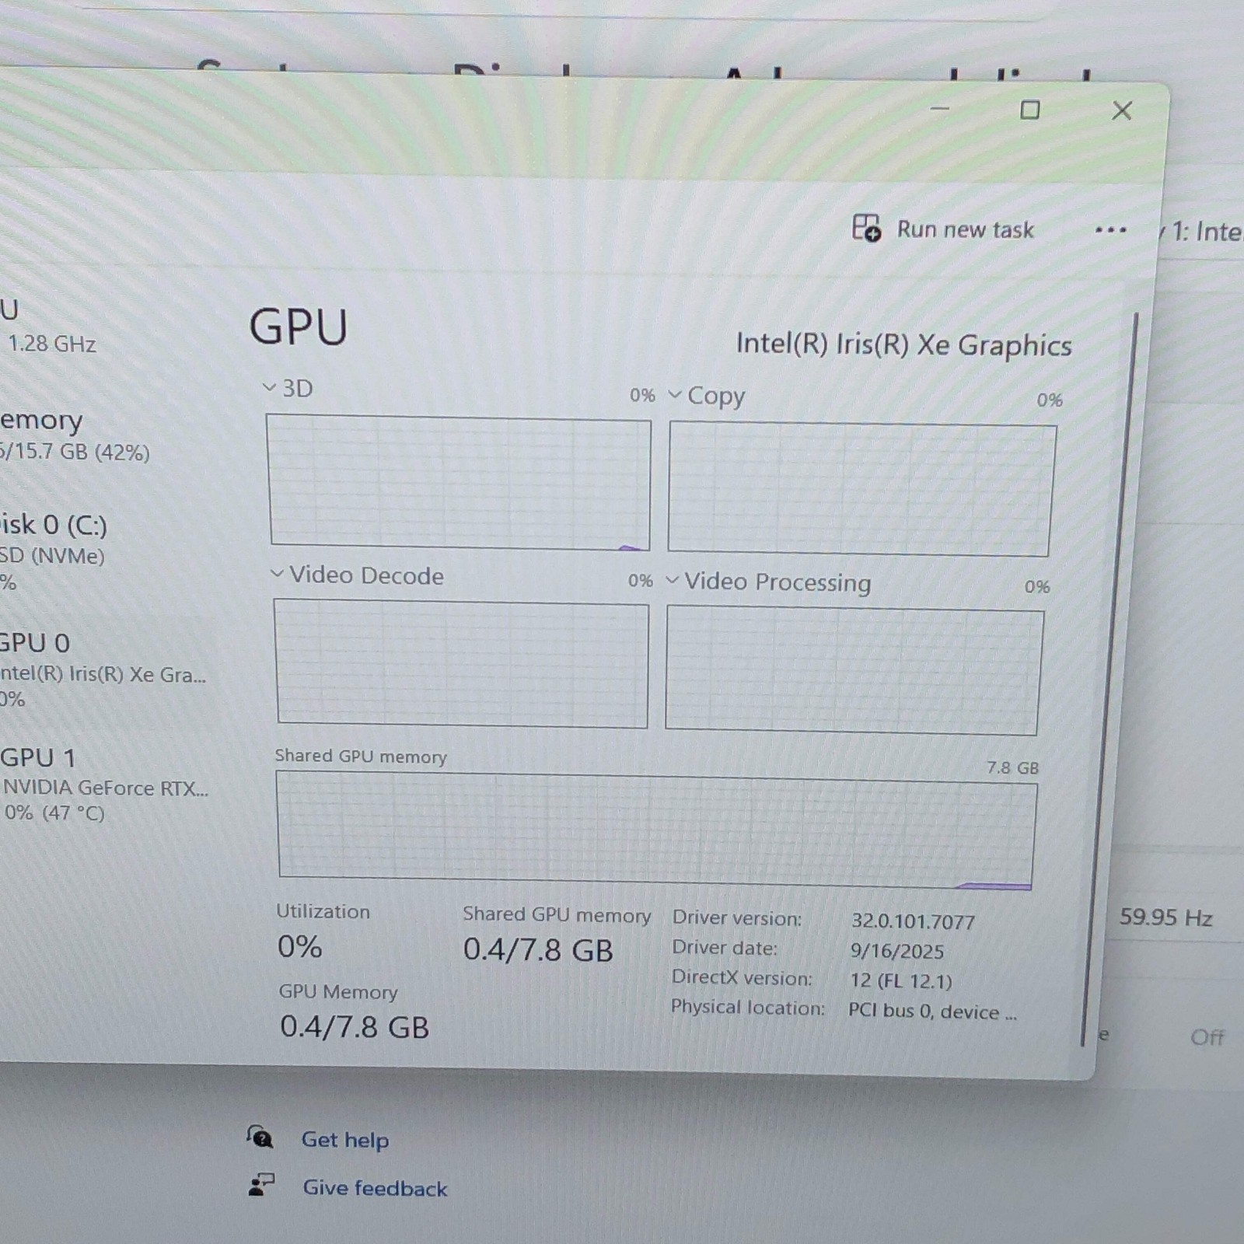Click Shared GPU memory 0.4/7.8 GB value
The image size is (1244, 1244).
538,950
